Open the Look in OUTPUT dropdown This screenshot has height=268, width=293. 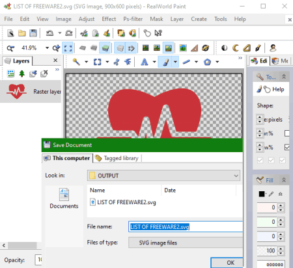click(x=163, y=176)
